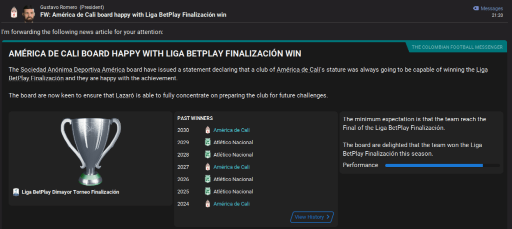Click the silver trophy image
512x229 pixels.
tap(90, 150)
